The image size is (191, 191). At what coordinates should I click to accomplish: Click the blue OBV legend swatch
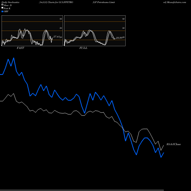(x=2, y=11)
